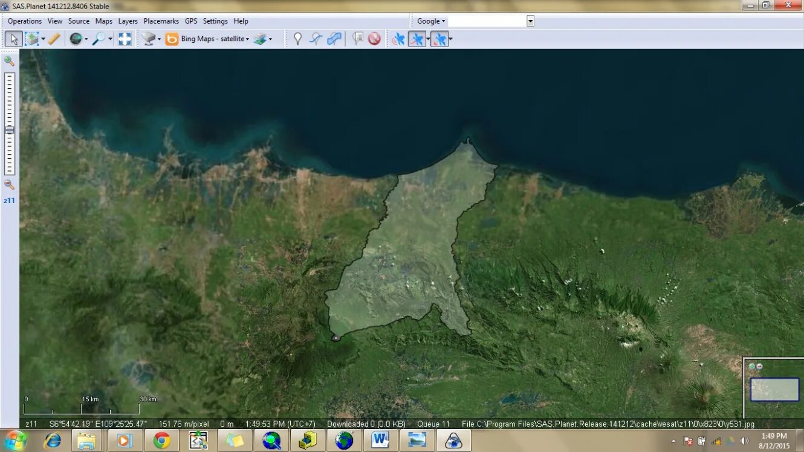Click the zoom out magnifier on left panel
Viewport: 804px width, 452px height.
[x=9, y=184]
